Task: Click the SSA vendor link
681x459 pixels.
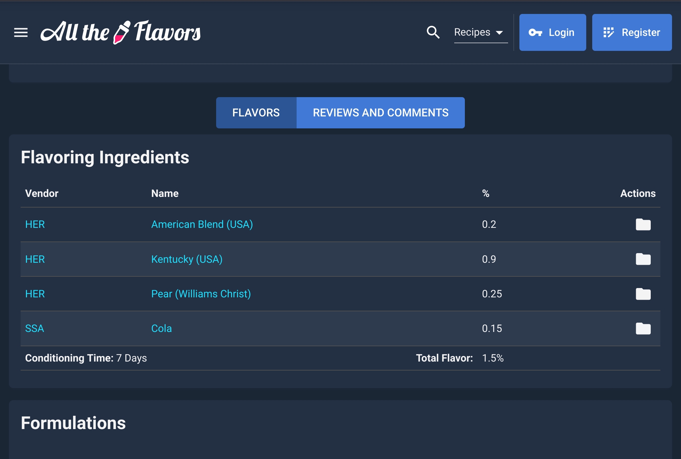Action: [x=35, y=329]
